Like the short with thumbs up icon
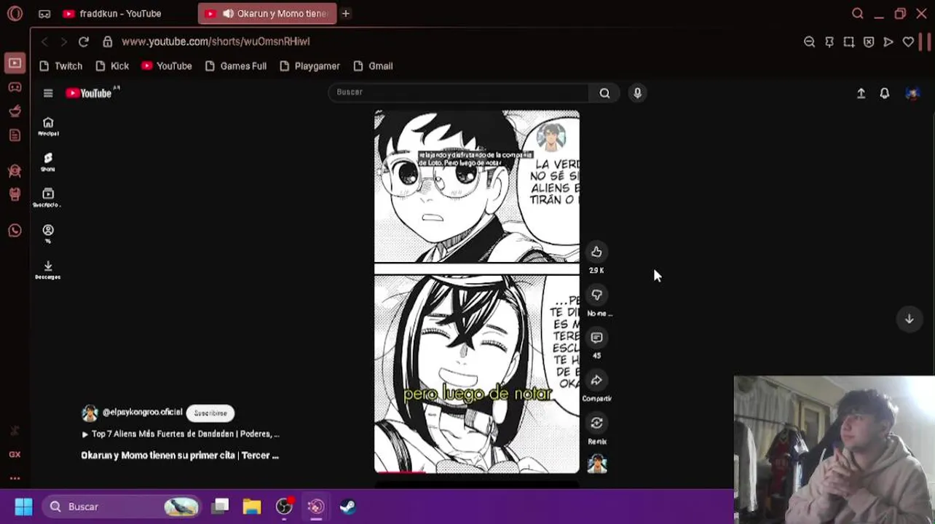 (x=596, y=252)
